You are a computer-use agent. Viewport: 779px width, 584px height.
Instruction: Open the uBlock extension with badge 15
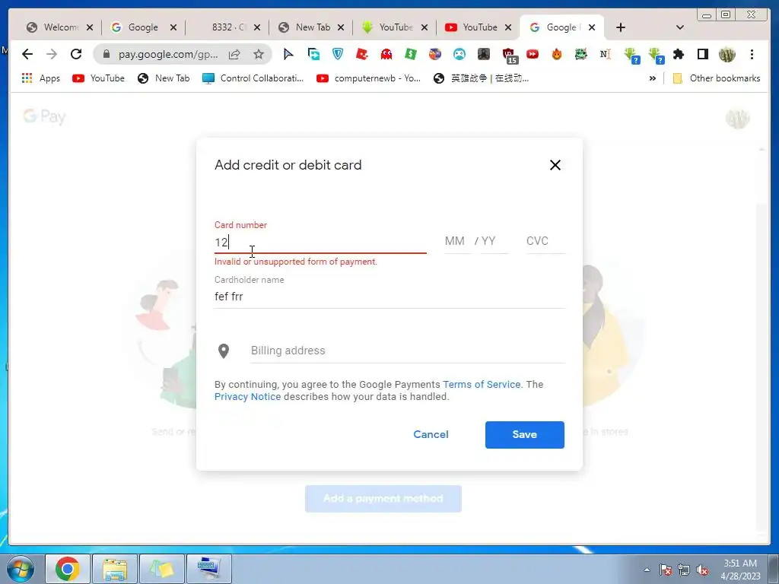tap(509, 55)
